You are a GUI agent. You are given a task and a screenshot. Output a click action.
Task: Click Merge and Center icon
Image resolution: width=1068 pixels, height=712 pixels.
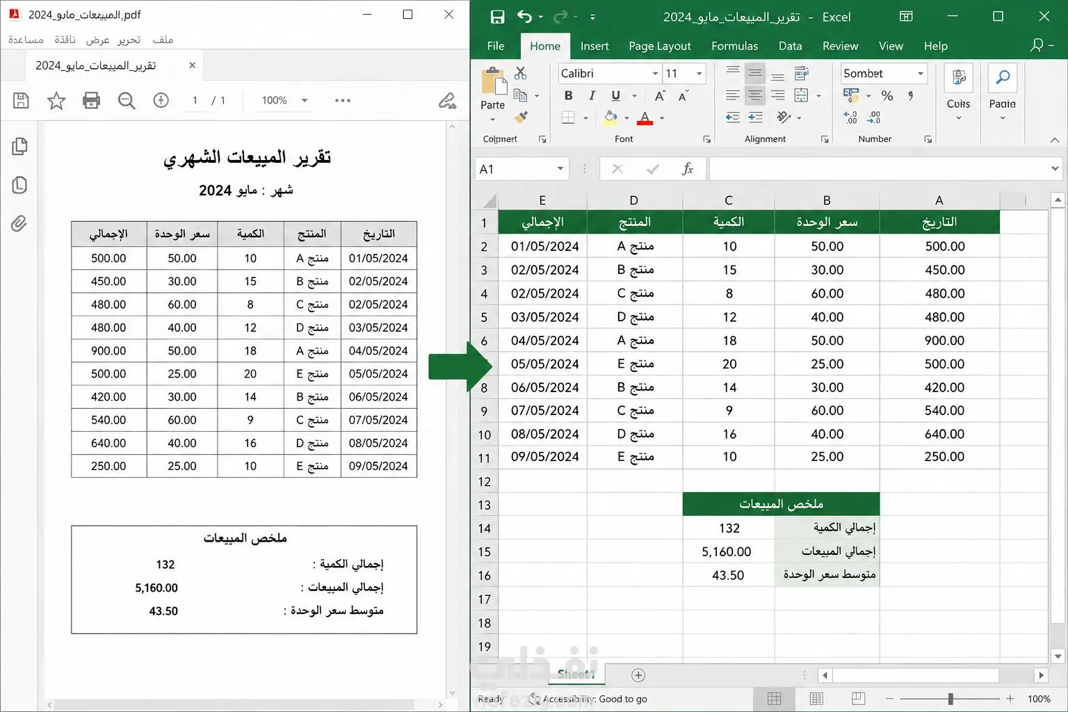[802, 95]
